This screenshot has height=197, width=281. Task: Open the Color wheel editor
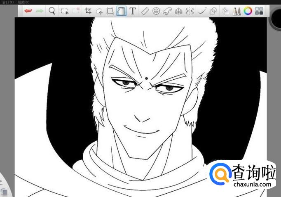click(x=248, y=11)
